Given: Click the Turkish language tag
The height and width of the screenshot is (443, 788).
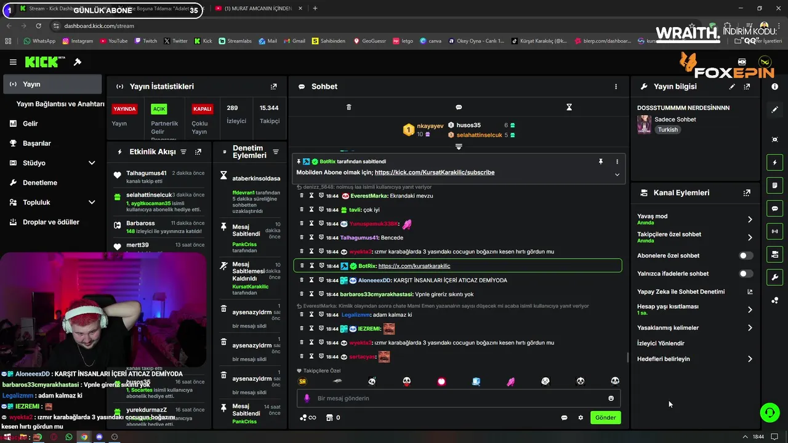Looking at the screenshot, I should 667,130.
